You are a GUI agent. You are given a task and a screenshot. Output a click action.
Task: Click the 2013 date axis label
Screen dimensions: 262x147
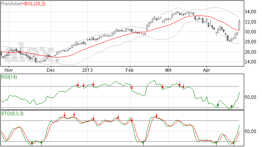pos(87,70)
